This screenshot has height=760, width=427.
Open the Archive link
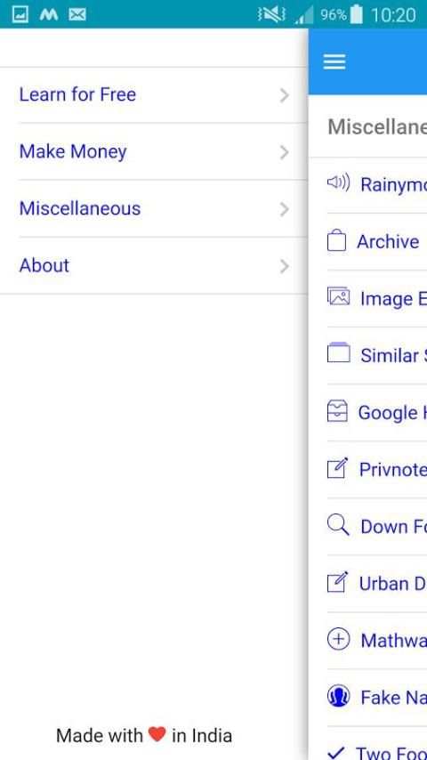click(388, 241)
